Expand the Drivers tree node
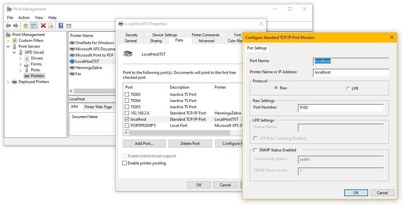The width and height of the screenshot is (403, 206). (21, 58)
